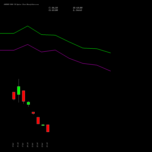Select the low value 'L: 34.65'
This screenshot has height=152, width=152.
coord(78,10)
